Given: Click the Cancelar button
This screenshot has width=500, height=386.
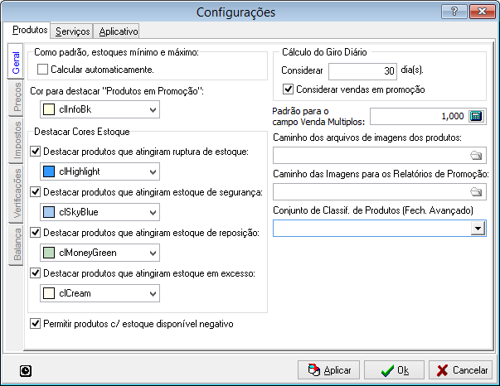Looking at the screenshot, I should pyautogui.click(x=460, y=370).
